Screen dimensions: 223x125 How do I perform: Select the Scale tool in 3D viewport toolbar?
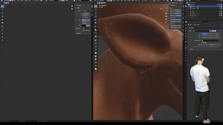[96, 19]
